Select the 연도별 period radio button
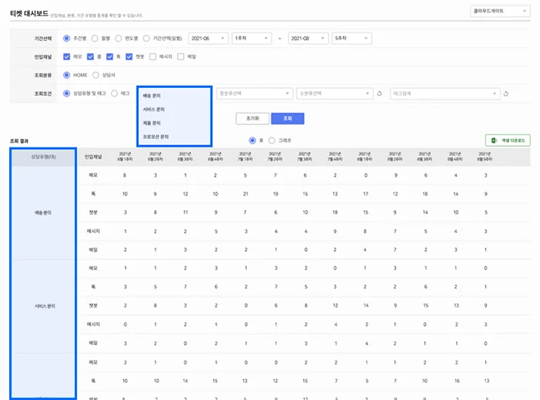The width and height of the screenshot is (540, 400). pos(116,38)
